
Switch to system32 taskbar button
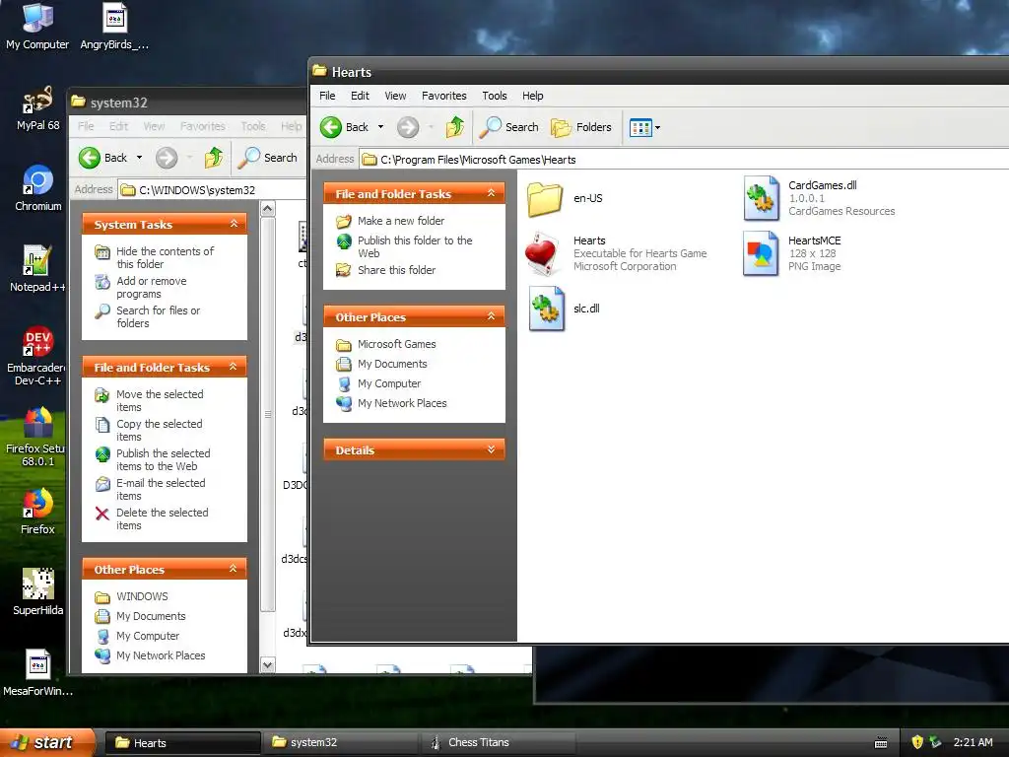[x=341, y=742]
